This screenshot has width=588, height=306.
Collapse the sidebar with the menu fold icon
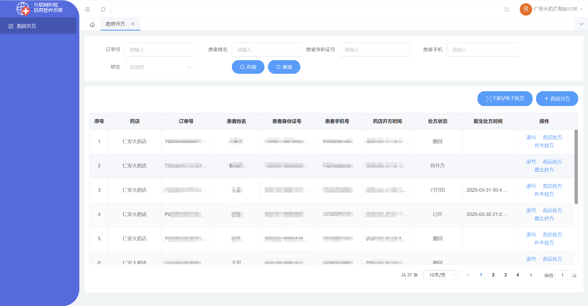87,9
